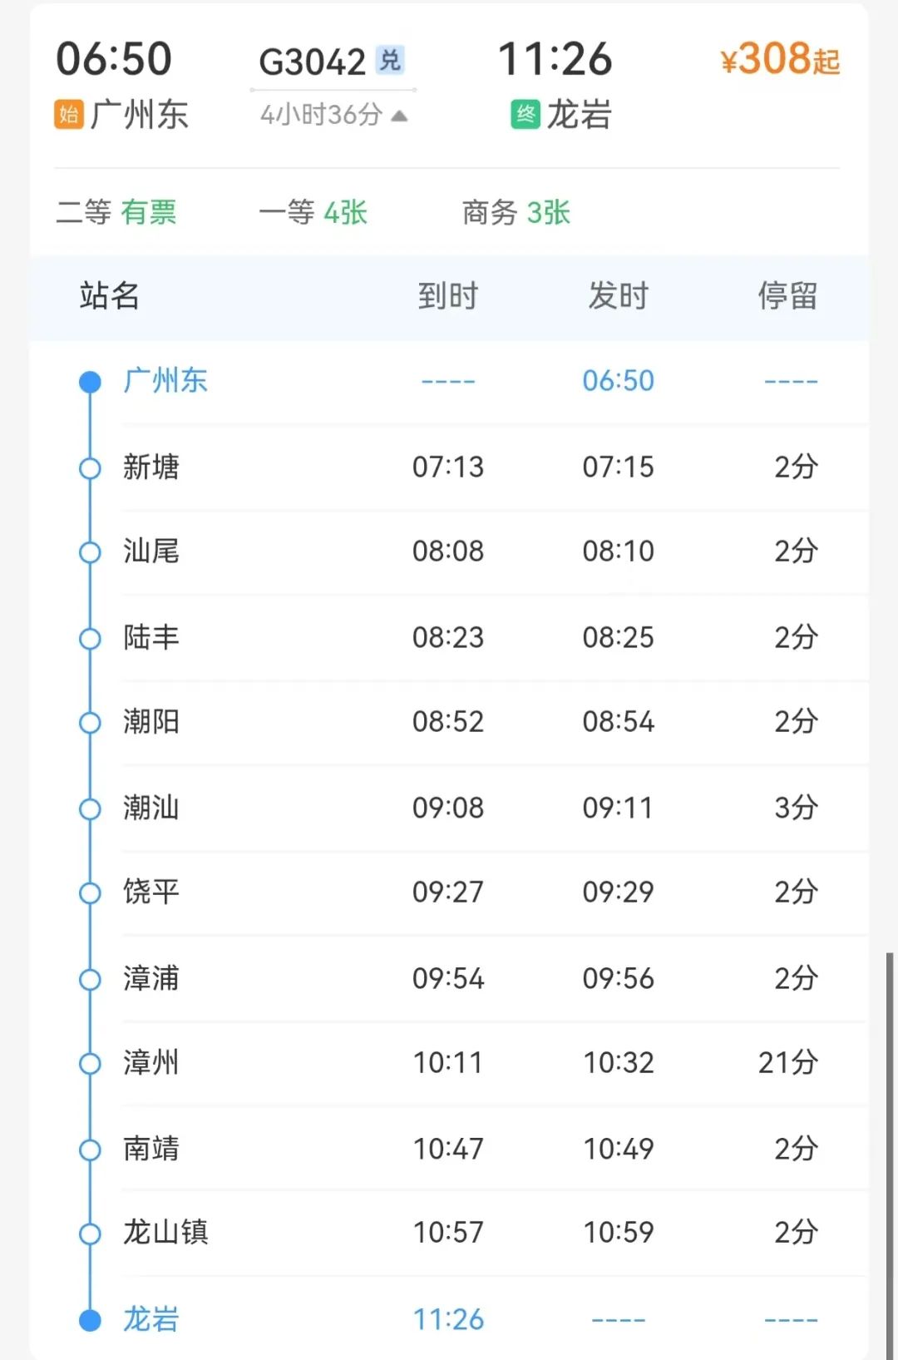Click the filled blue dot for 龙岩

point(90,1320)
